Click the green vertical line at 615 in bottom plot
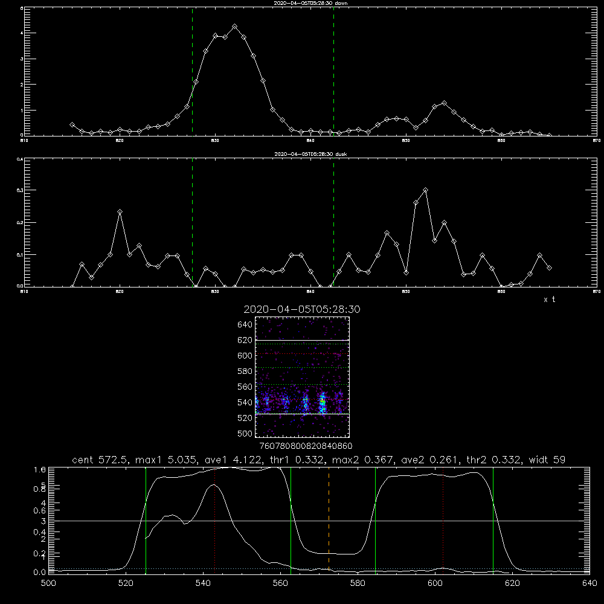 pos(493,520)
